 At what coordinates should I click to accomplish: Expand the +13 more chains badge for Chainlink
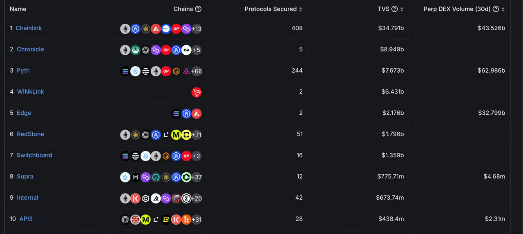tap(197, 29)
